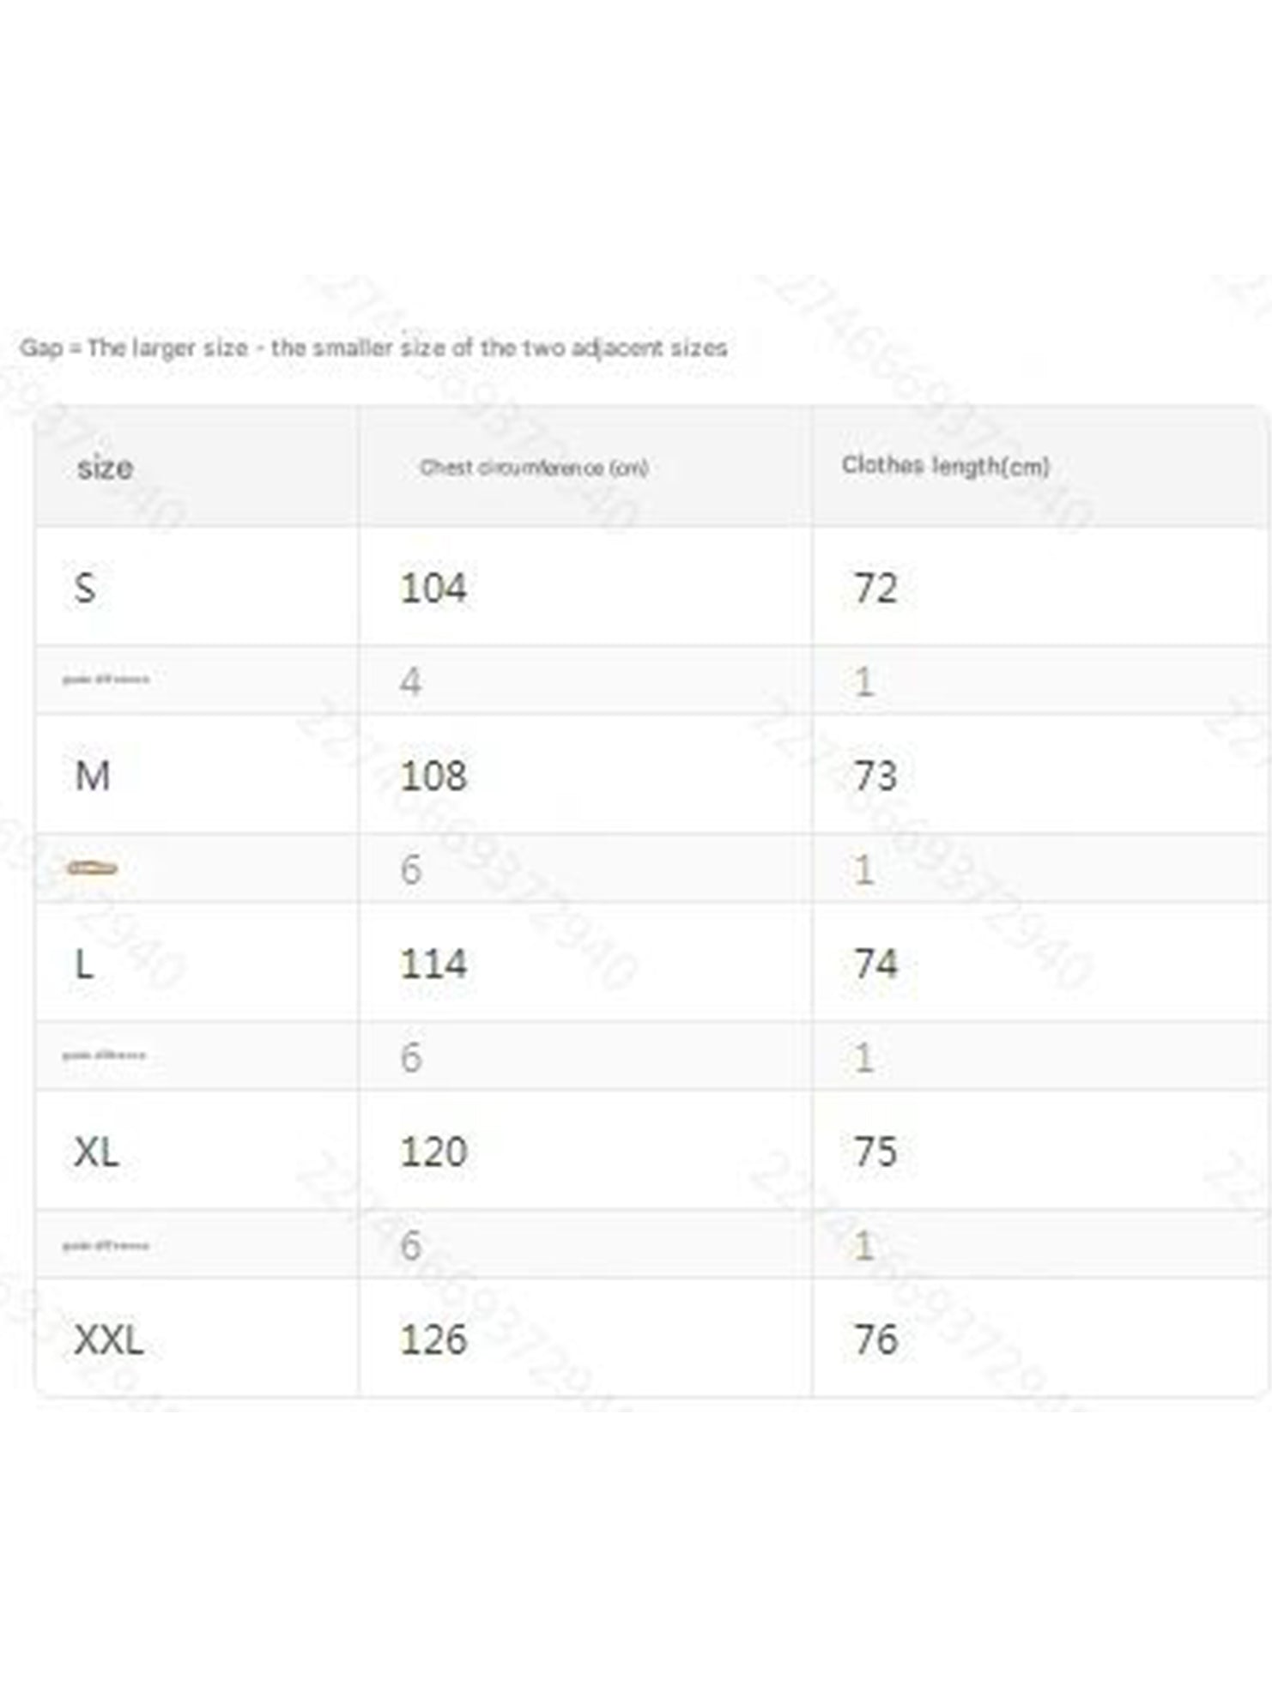Select chest circumference value 120
The height and width of the screenshot is (1687, 1272).
pyautogui.click(x=433, y=1152)
